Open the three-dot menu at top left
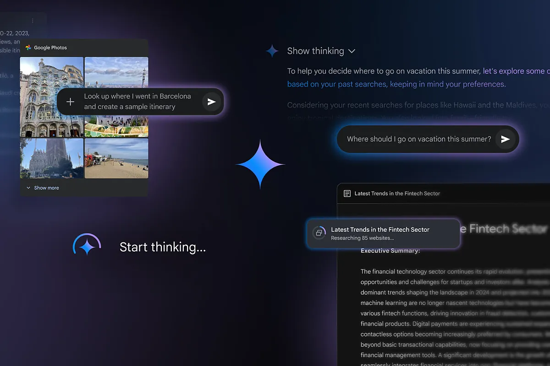Image resolution: width=550 pixels, height=366 pixels. tap(33, 21)
